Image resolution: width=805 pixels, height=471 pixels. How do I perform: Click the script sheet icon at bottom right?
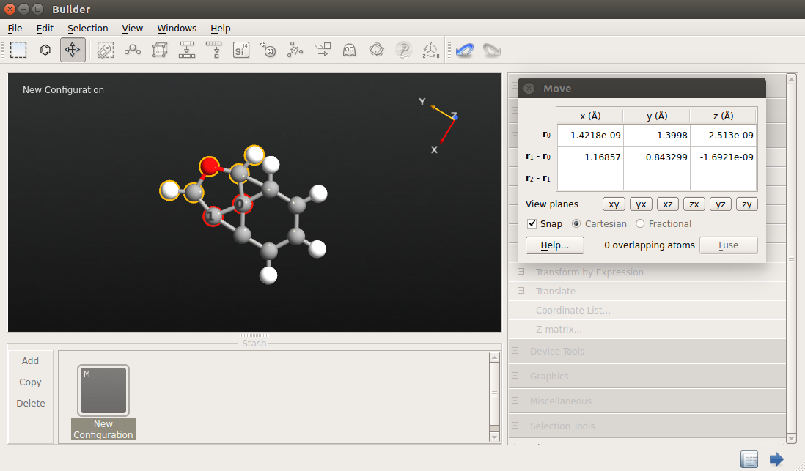749,459
